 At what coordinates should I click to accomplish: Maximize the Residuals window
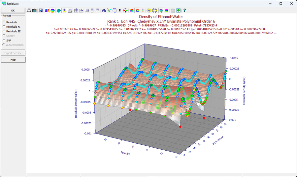click(281, 3)
